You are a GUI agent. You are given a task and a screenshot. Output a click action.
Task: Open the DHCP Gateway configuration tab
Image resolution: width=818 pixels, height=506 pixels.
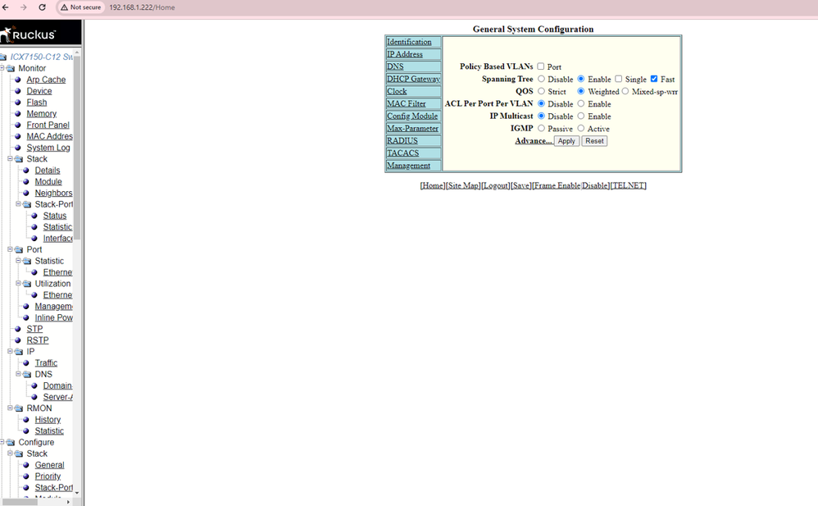(x=413, y=80)
